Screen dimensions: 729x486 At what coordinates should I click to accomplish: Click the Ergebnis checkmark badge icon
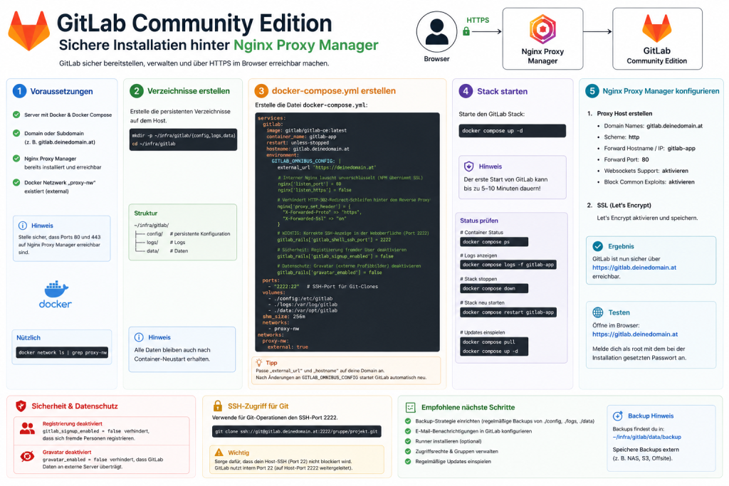[598, 246]
